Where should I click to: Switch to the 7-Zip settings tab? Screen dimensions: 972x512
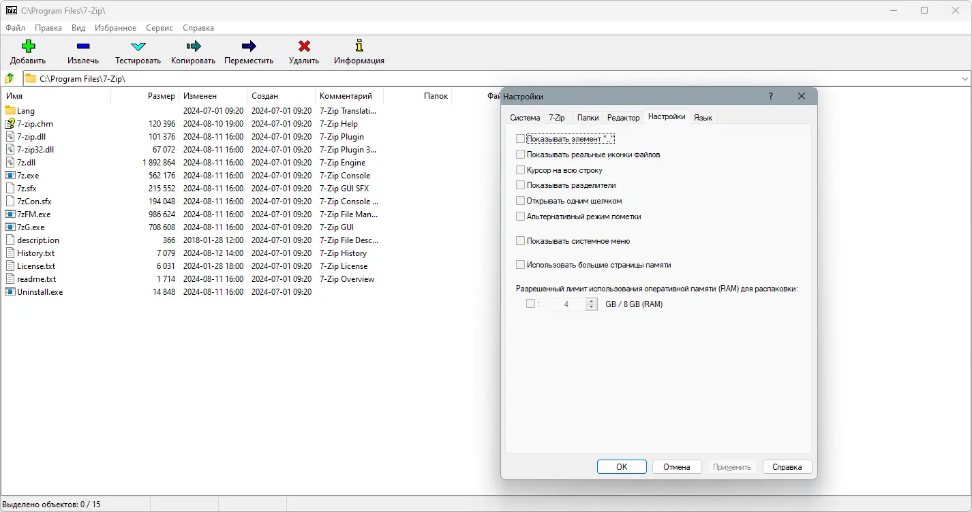click(557, 118)
